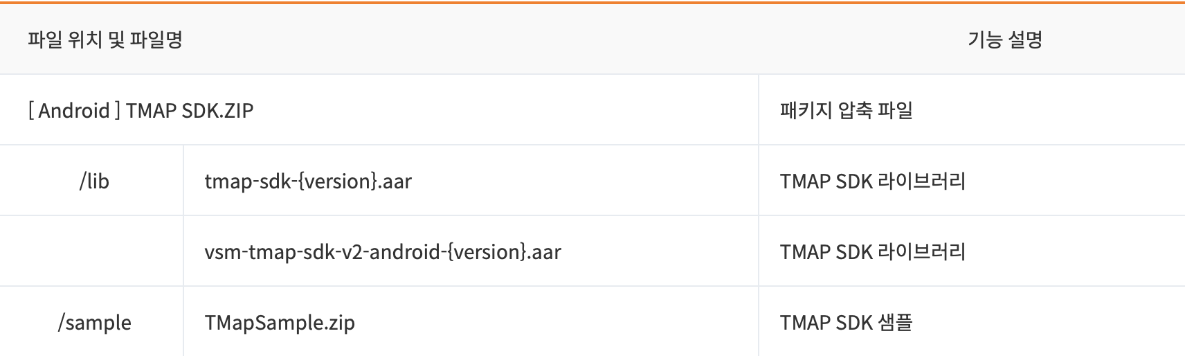Select the 'vsm-tmap-sdk-v2-android-{version}.aar' file name

383,252
